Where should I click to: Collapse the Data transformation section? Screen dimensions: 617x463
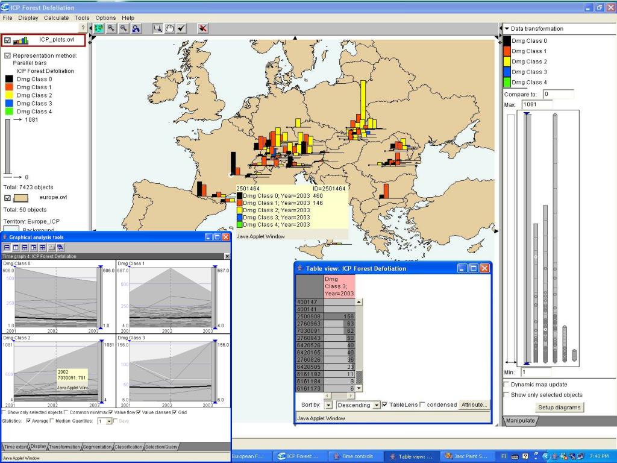pos(507,29)
